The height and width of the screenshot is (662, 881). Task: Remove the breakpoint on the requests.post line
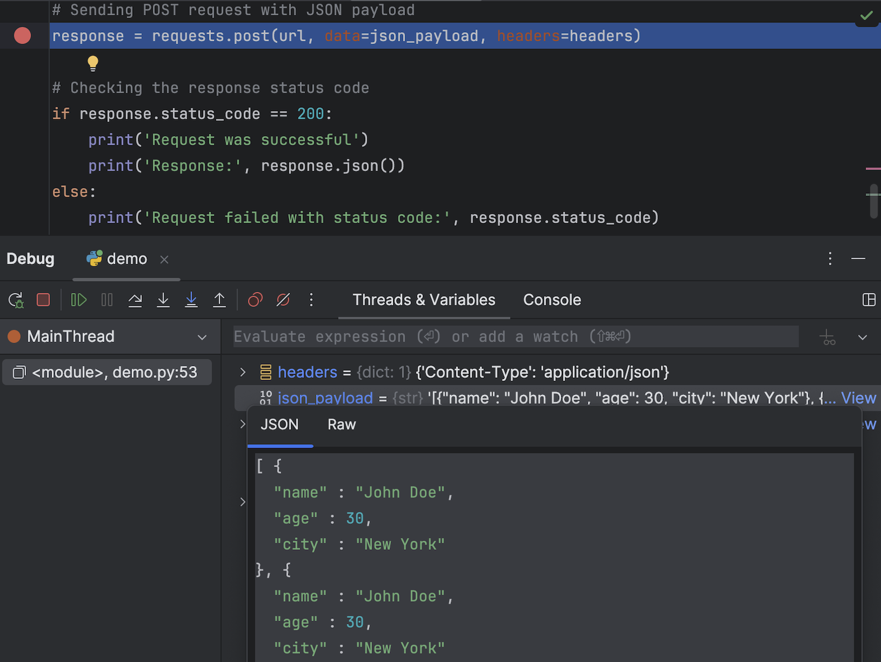pos(22,36)
